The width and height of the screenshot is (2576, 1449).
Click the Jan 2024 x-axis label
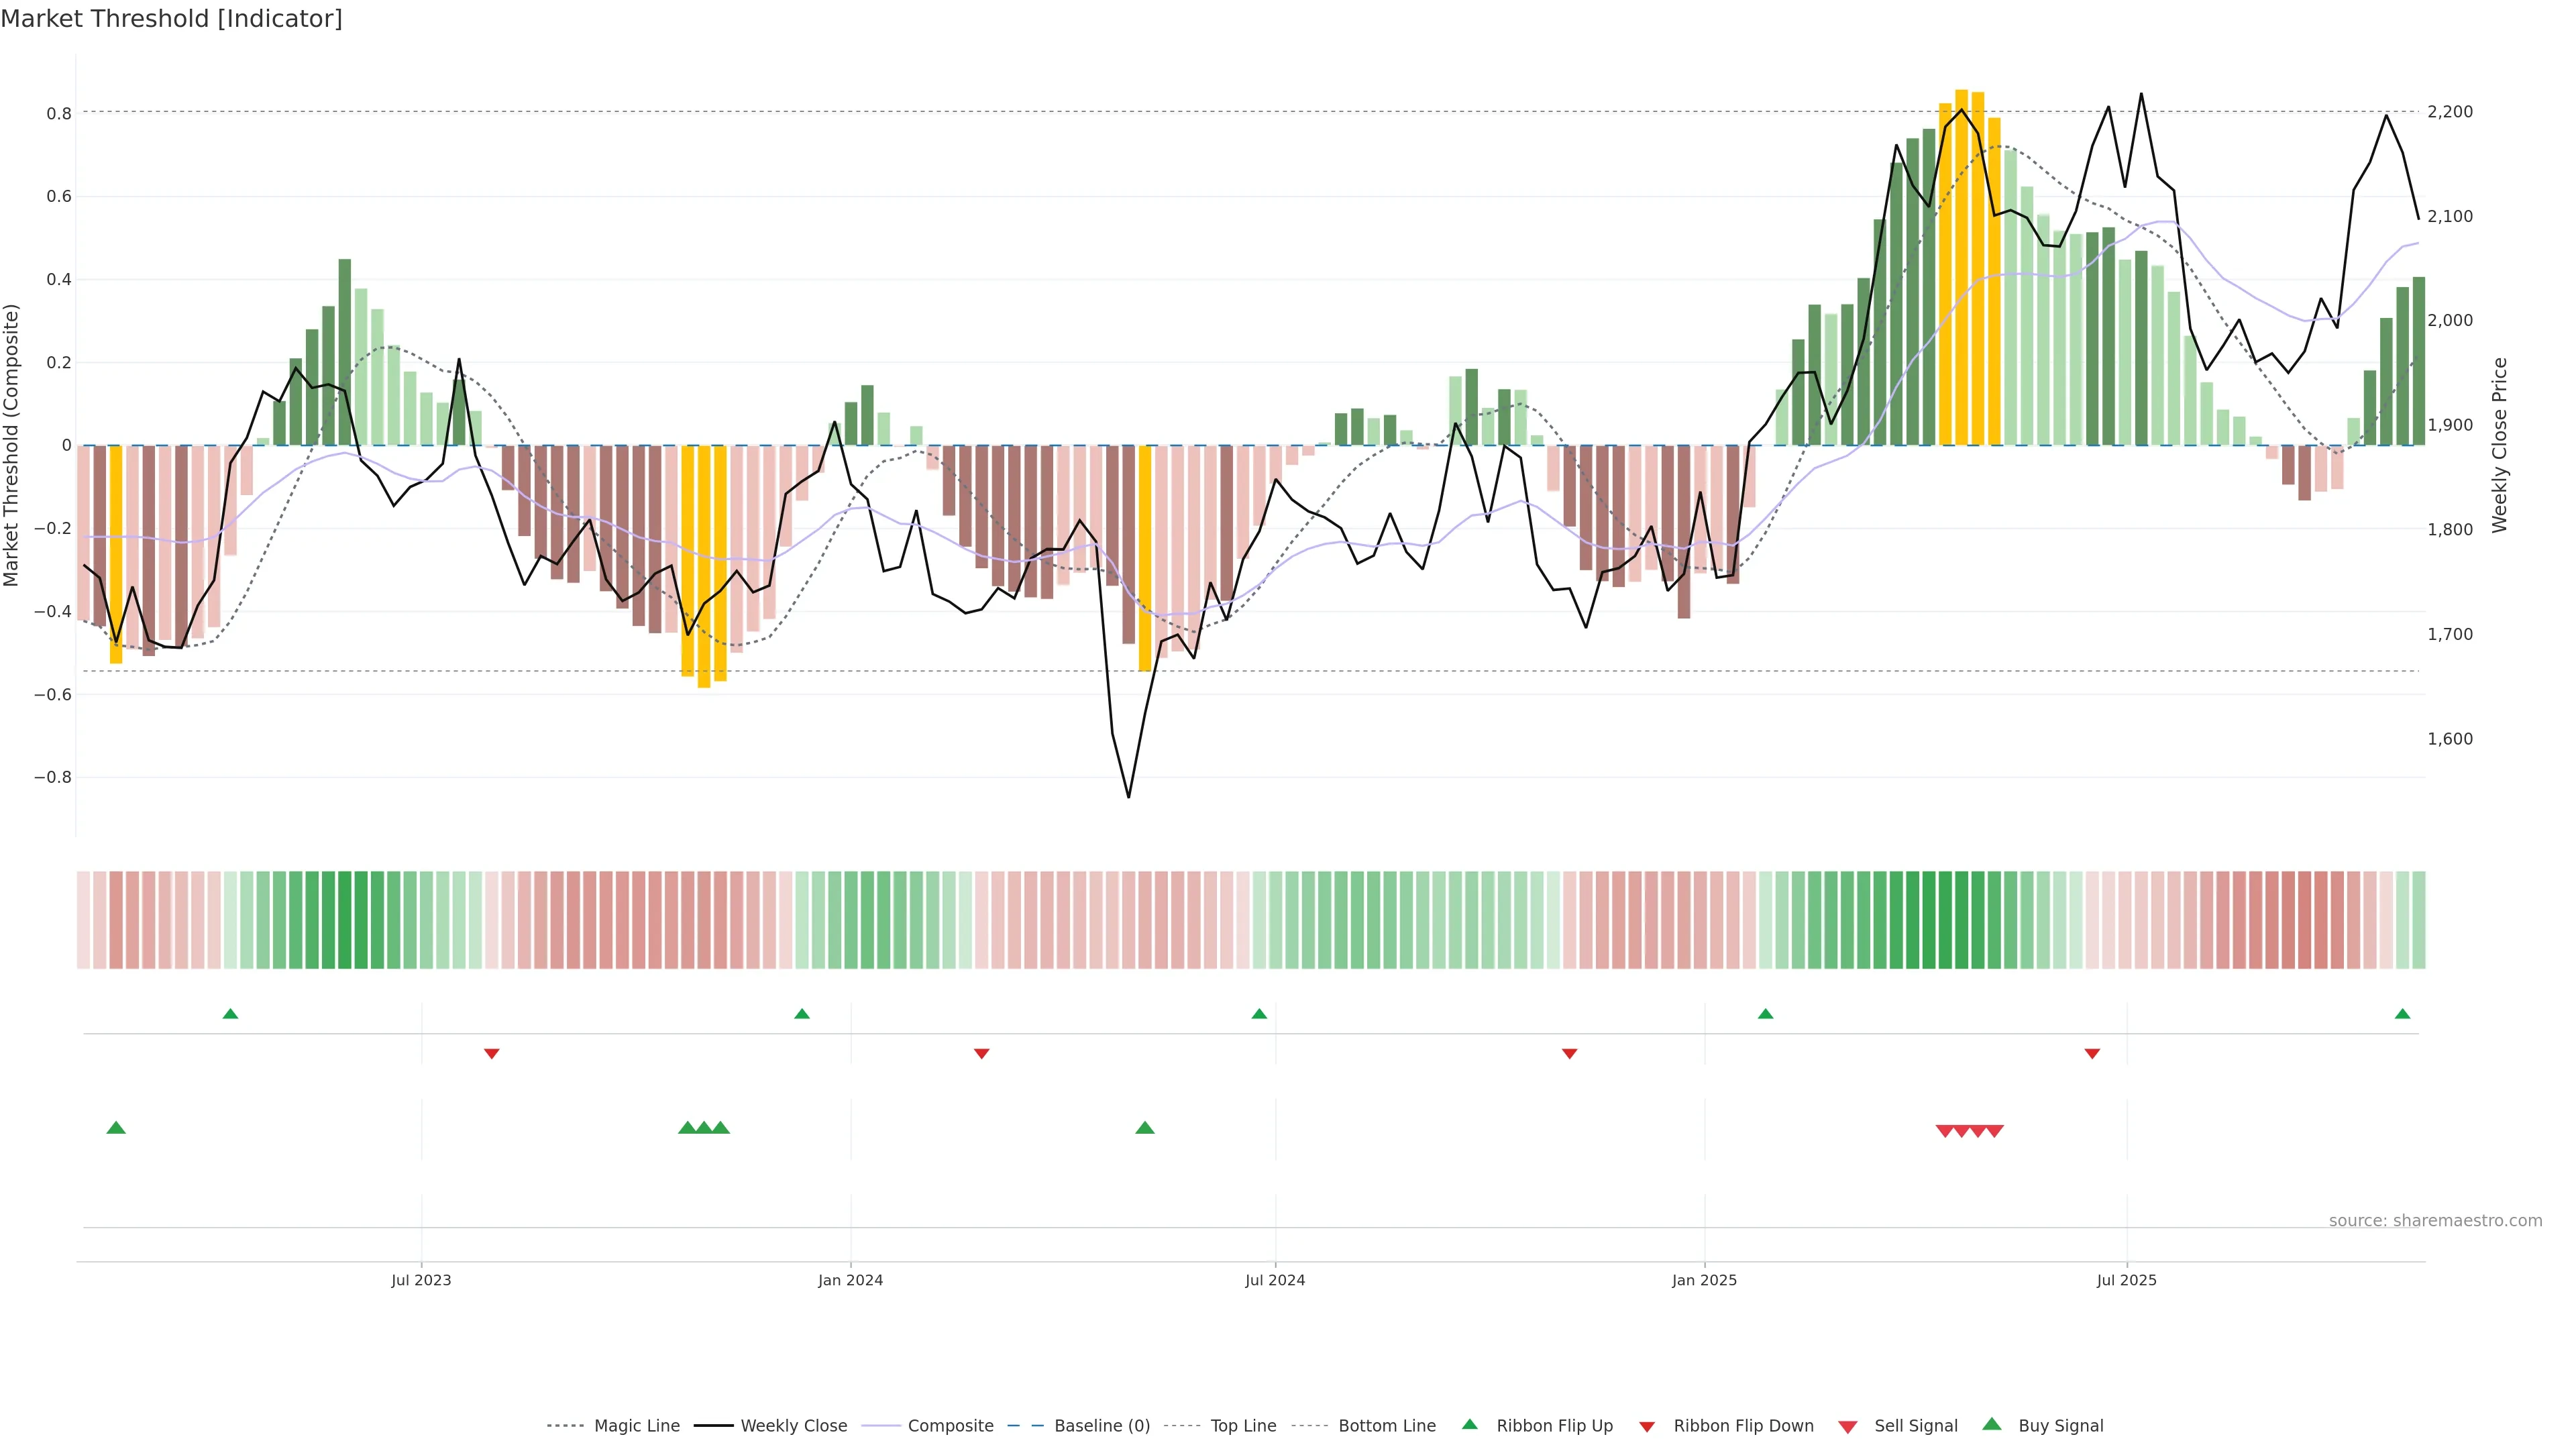point(850,1280)
